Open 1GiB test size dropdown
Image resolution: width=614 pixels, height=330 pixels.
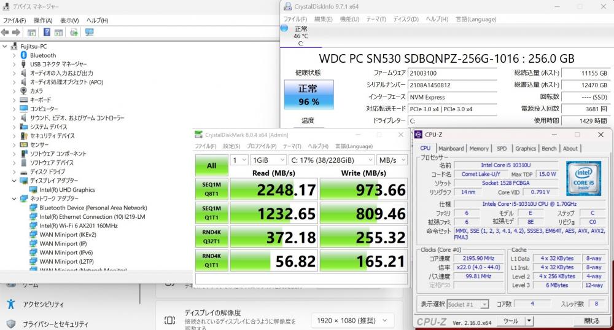268,160
